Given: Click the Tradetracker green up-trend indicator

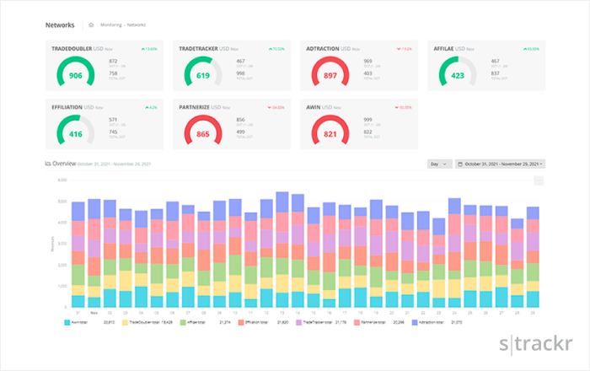Looking at the screenshot, I should coord(276,49).
